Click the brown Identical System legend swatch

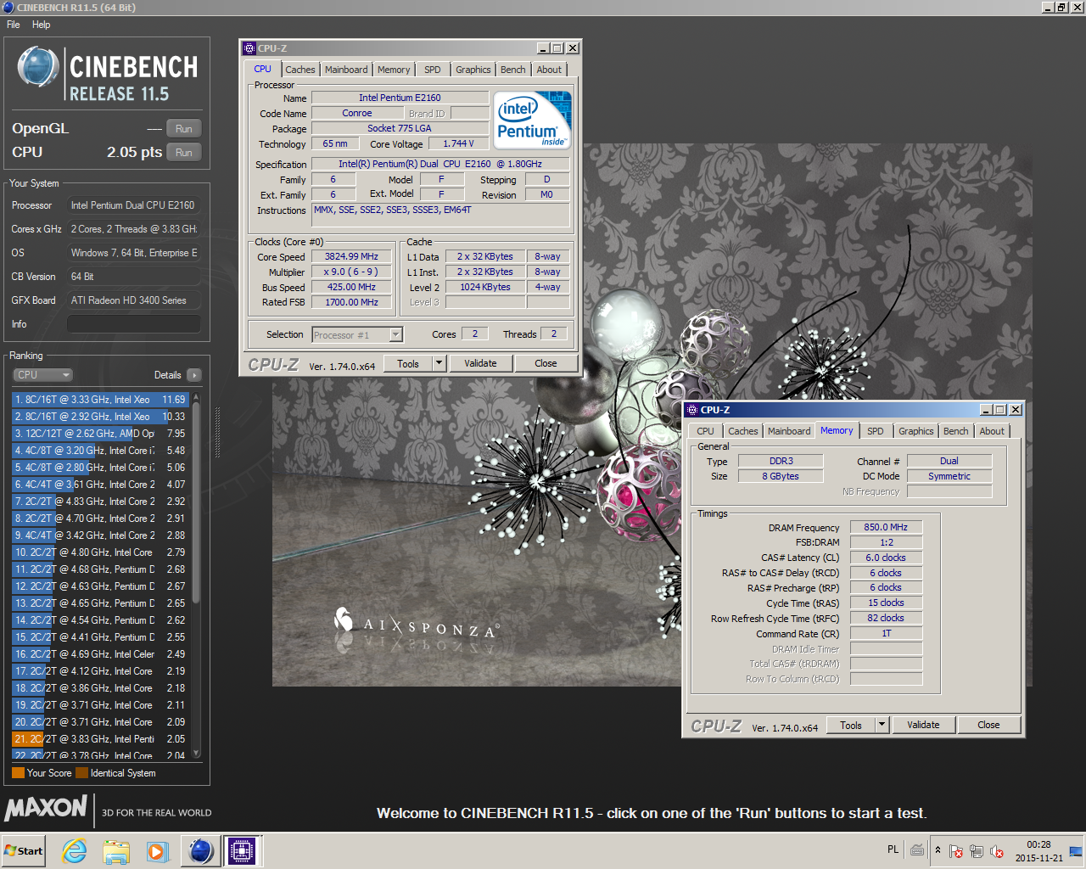pos(81,773)
